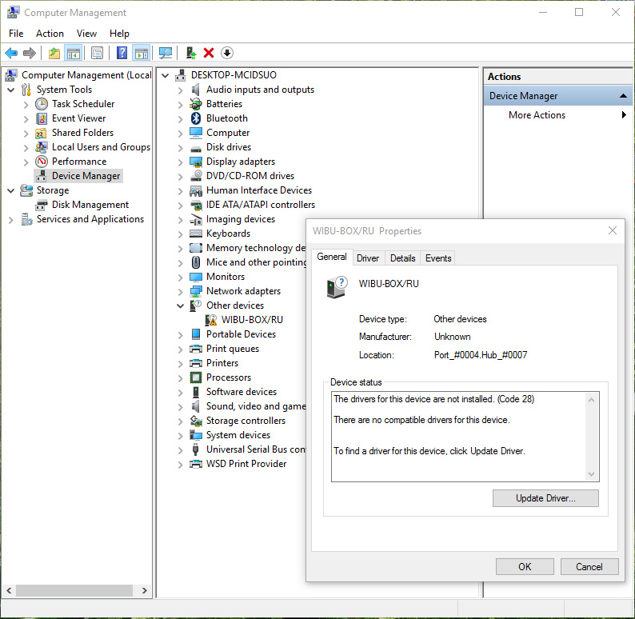Screen dimensions: 635x619
Task: Click the Up one level folder icon
Action: 54,53
